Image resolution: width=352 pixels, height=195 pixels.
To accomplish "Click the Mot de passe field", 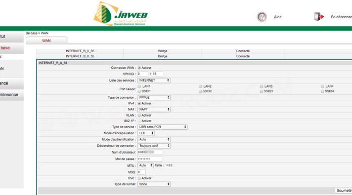I will click(150, 159).
